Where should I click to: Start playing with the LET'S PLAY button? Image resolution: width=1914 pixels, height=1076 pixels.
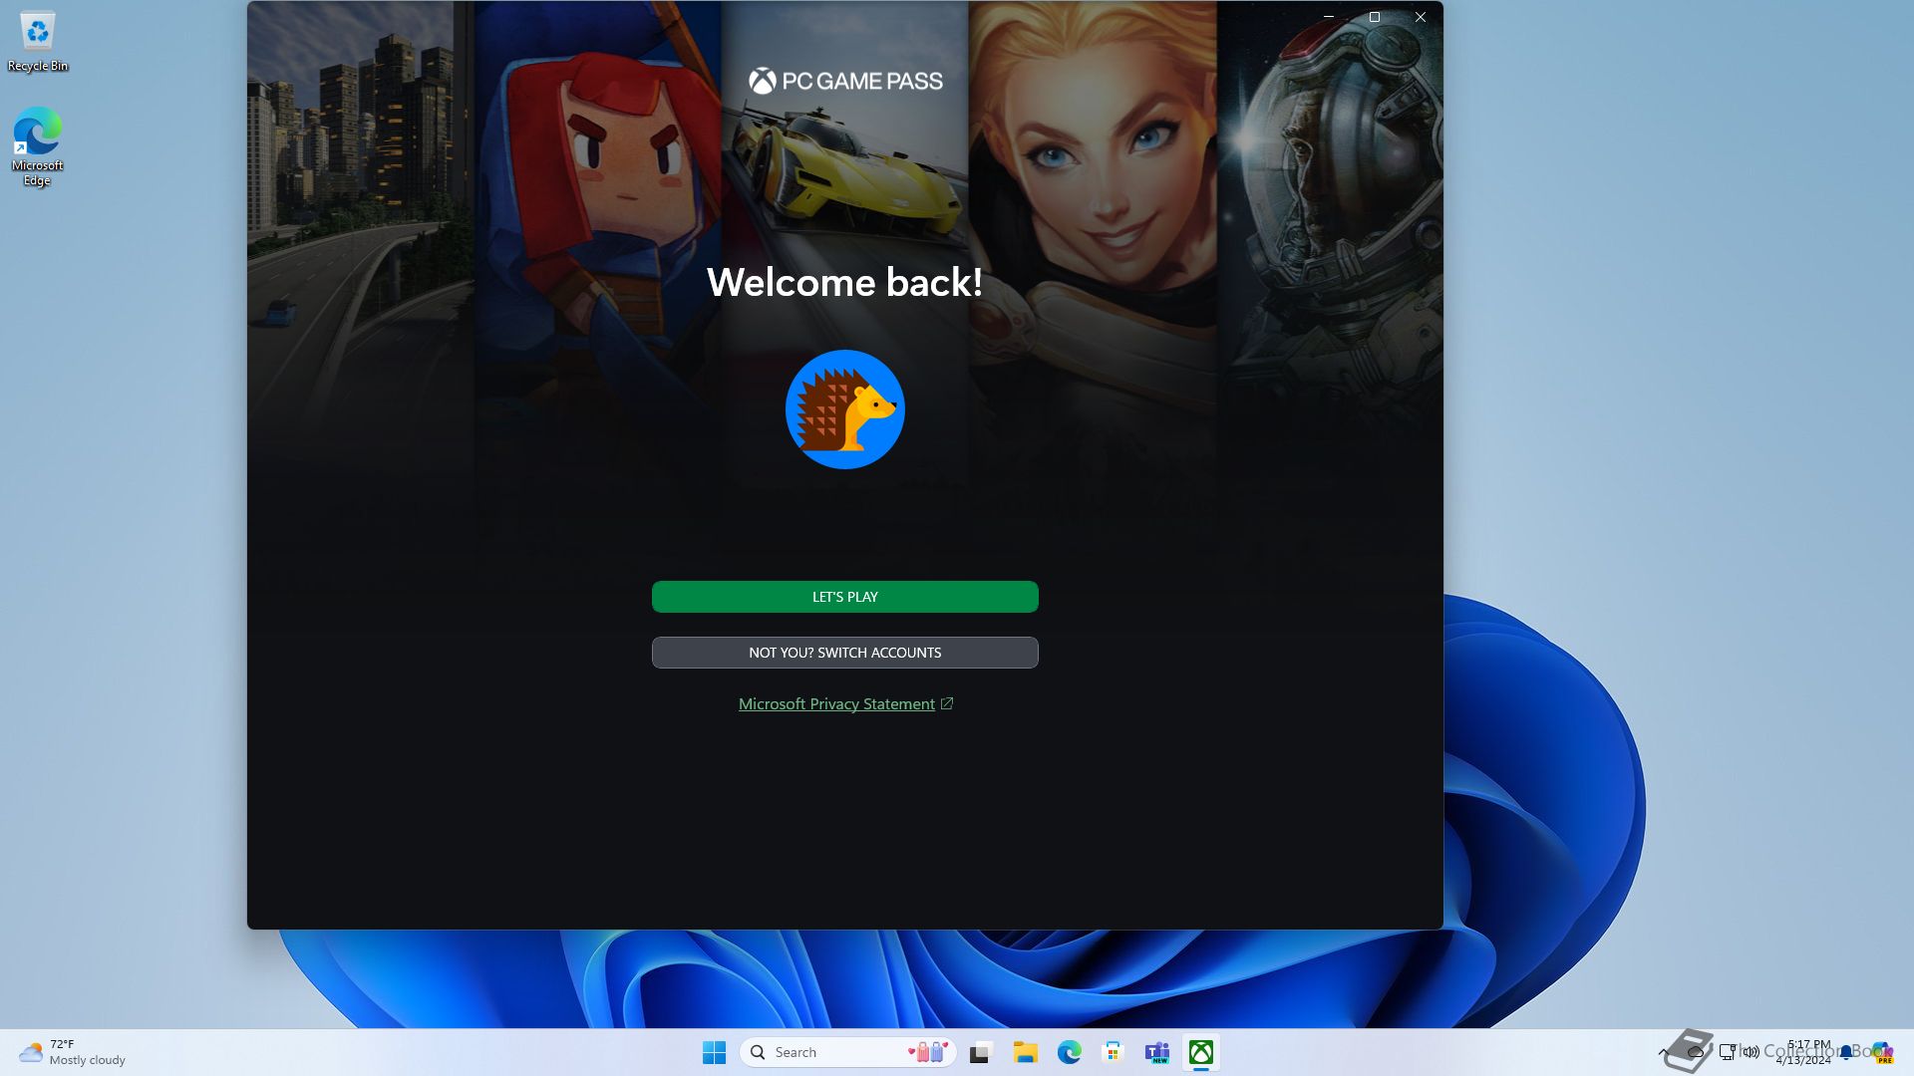(x=844, y=597)
